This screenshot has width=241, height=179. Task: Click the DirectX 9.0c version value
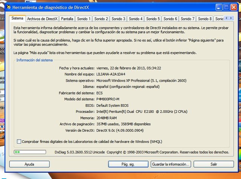(x=120, y=130)
